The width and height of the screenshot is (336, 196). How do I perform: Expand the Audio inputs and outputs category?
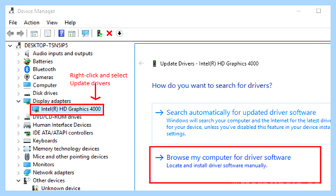coord(18,54)
